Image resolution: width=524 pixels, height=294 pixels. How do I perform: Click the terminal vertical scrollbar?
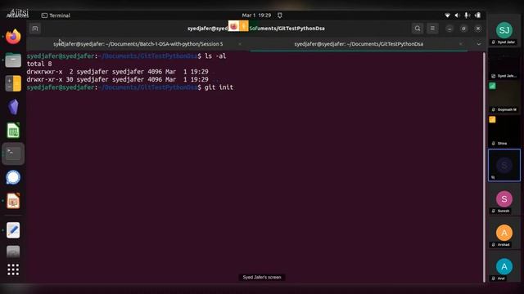[484, 167]
